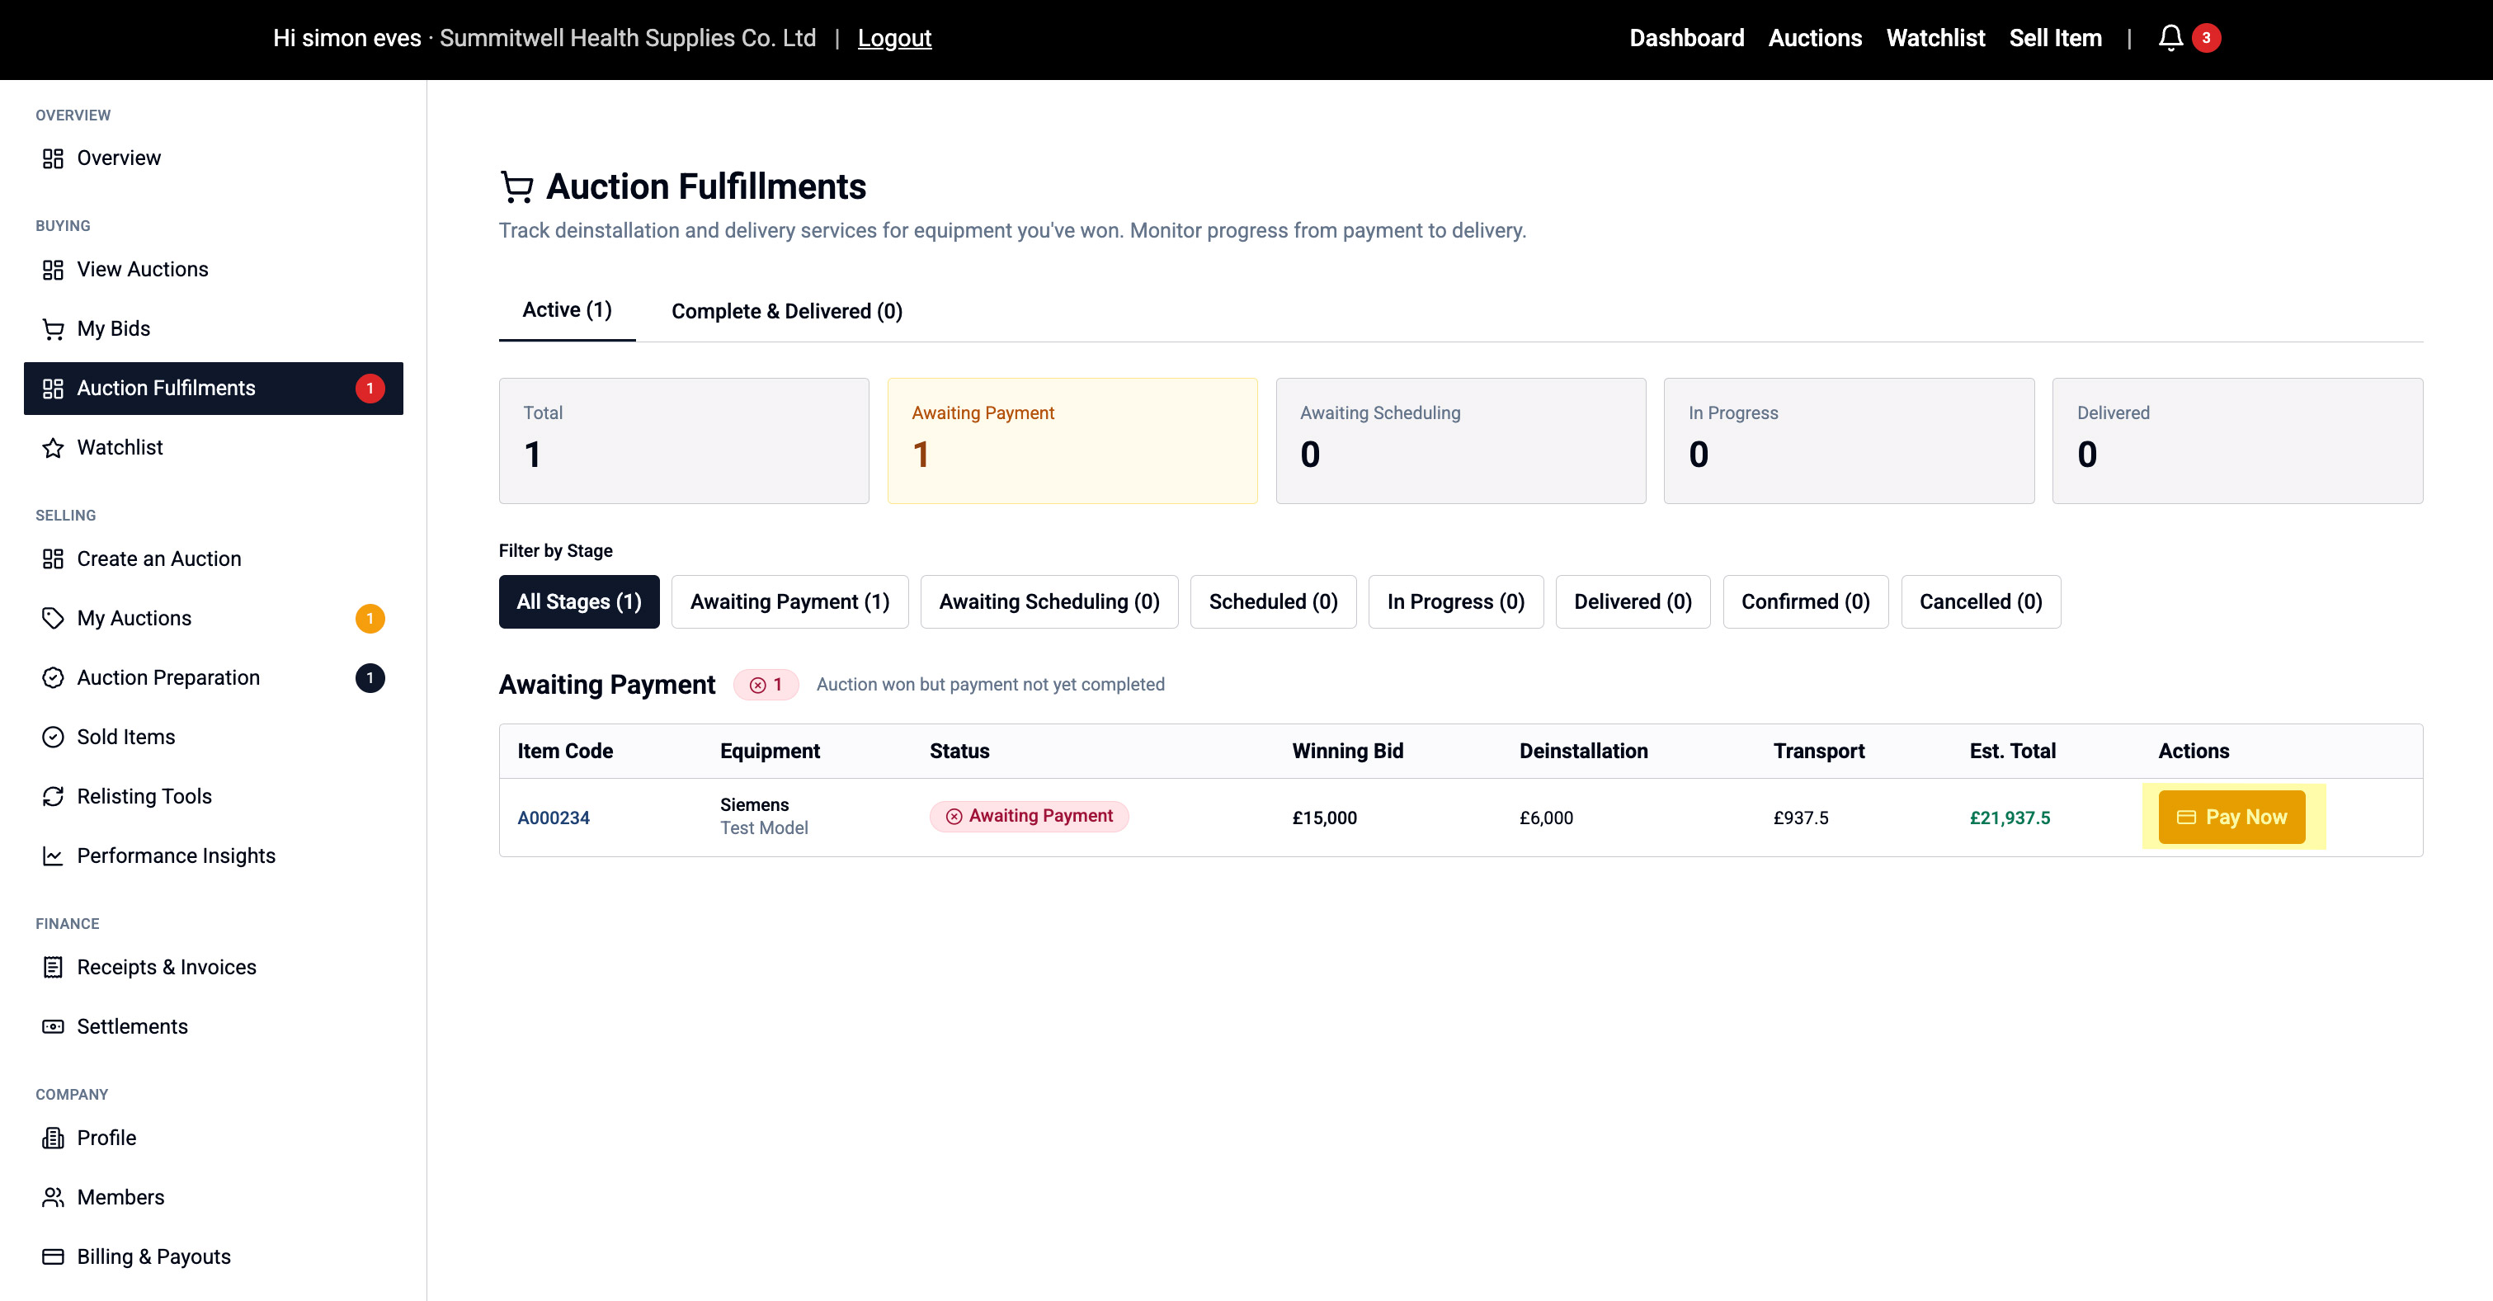The width and height of the screenshot is (2493, 1301).
Task: Click the My Auctions tag icon
Action: click(52, 618)
